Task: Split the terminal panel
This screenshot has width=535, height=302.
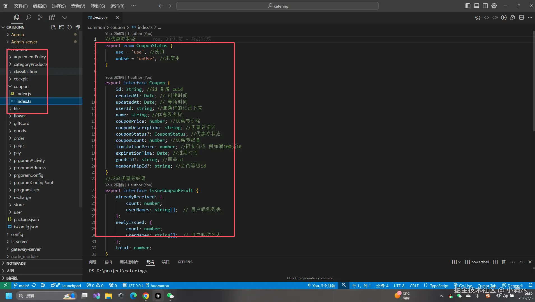Action: point(495,262)
